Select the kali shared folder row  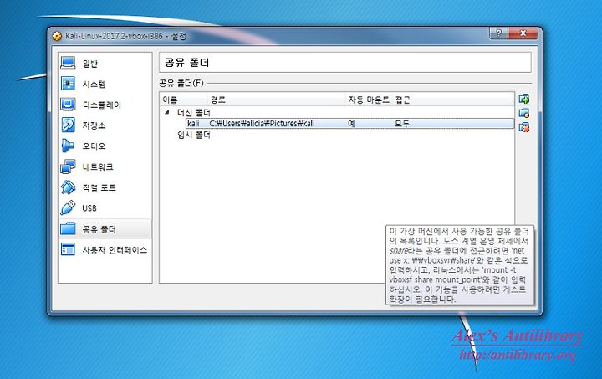pyautogui.click(x=349, y=124)
